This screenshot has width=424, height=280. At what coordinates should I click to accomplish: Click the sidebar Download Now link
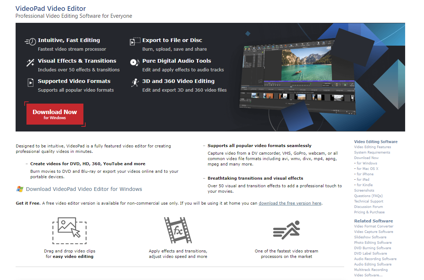pos(366,158)
